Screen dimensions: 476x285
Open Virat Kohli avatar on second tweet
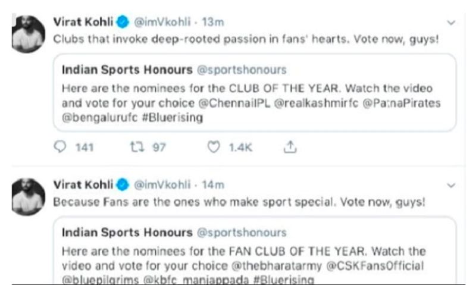coord(28,196)
